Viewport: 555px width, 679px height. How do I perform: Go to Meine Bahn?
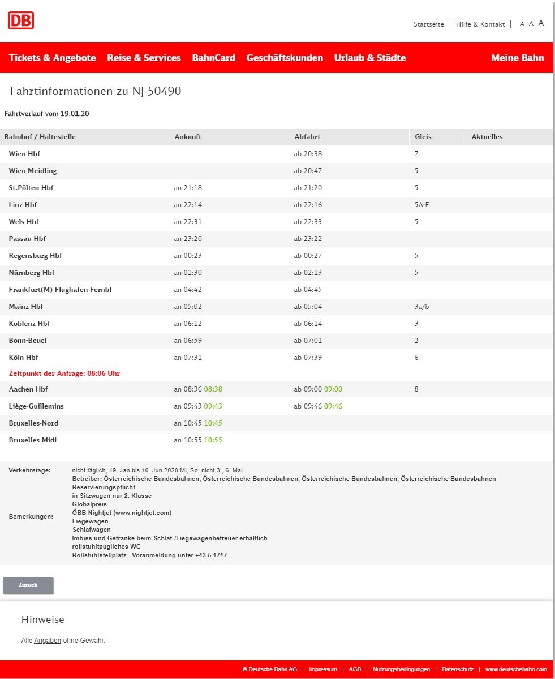point(517,58)
